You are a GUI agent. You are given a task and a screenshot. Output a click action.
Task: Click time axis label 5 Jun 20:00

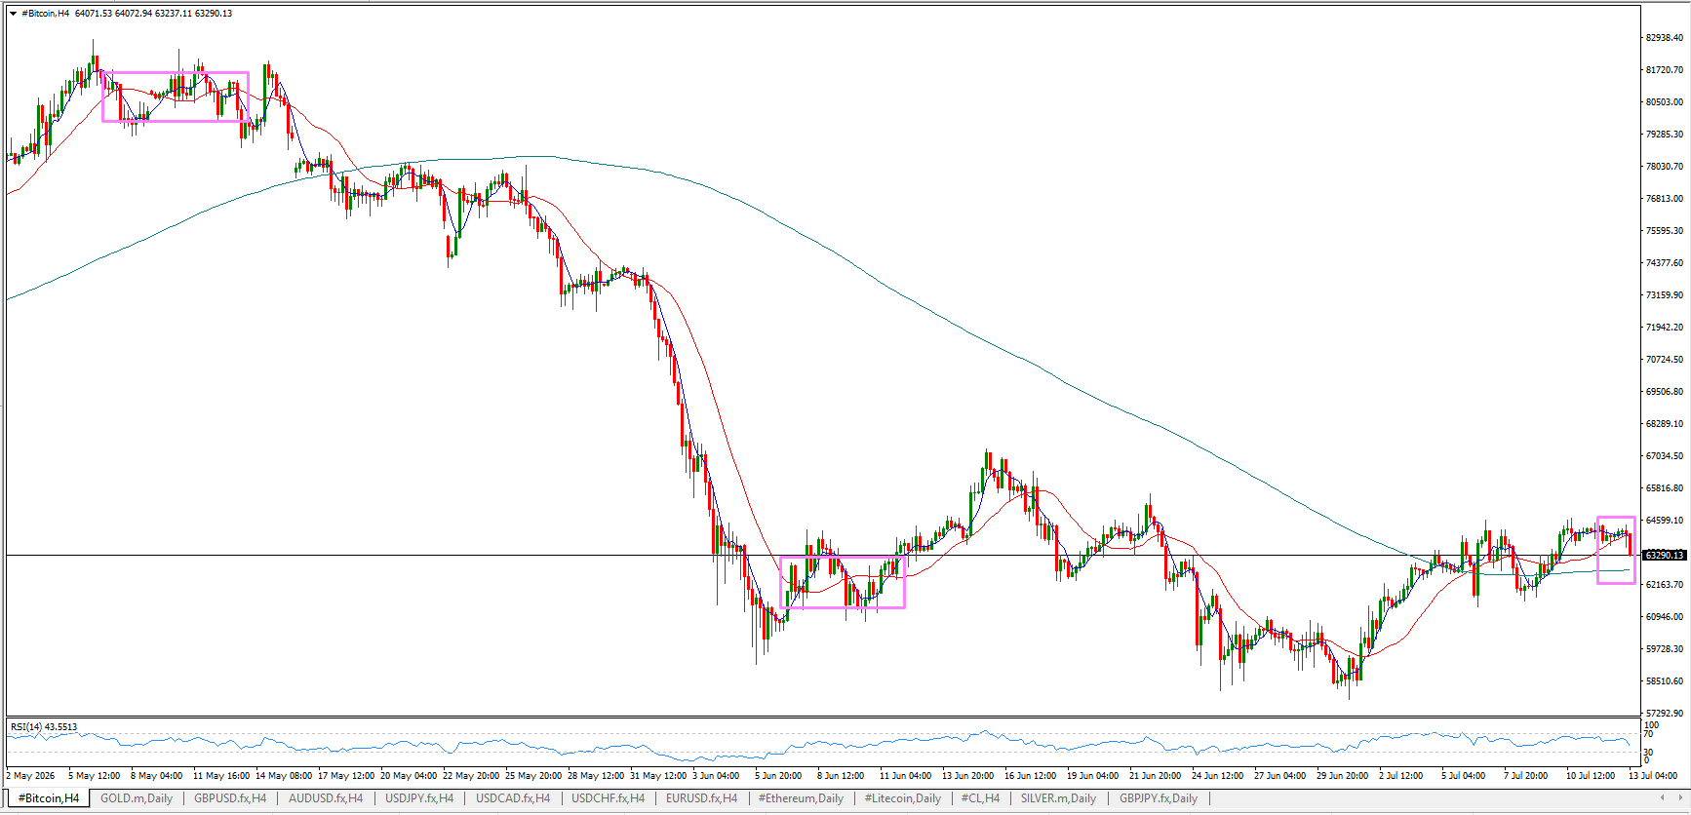pyautogui.click(x=778, y=776)
